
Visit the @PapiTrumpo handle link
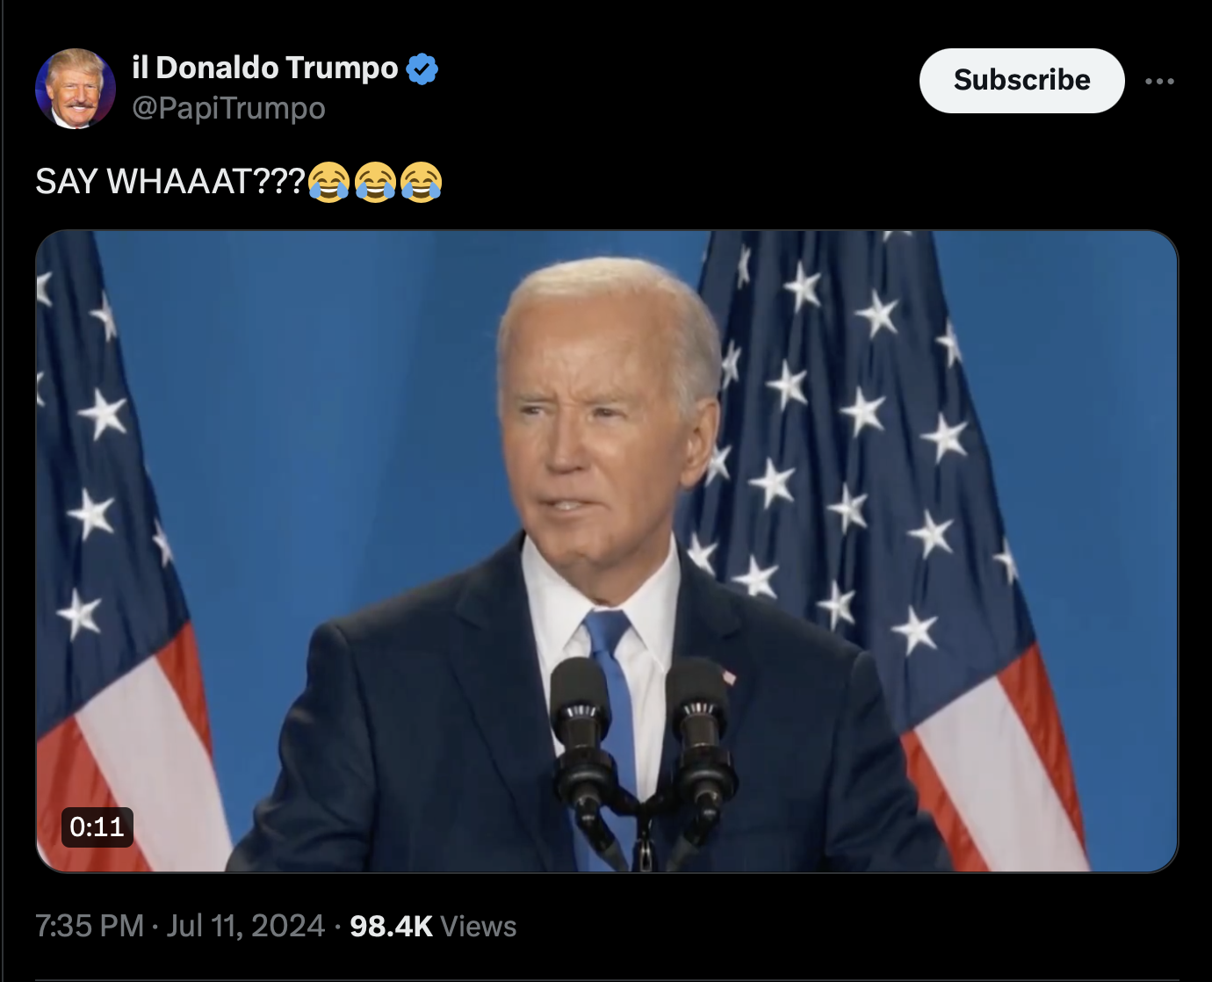click(228, 108)
